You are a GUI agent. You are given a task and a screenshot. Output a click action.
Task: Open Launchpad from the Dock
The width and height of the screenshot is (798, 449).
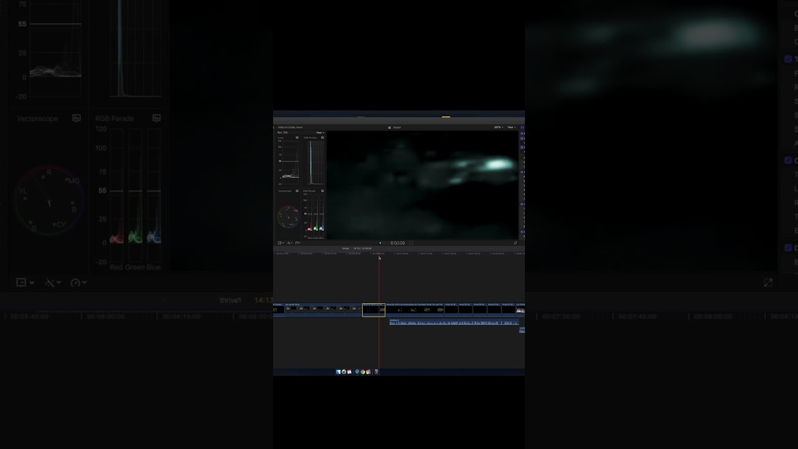344,372
